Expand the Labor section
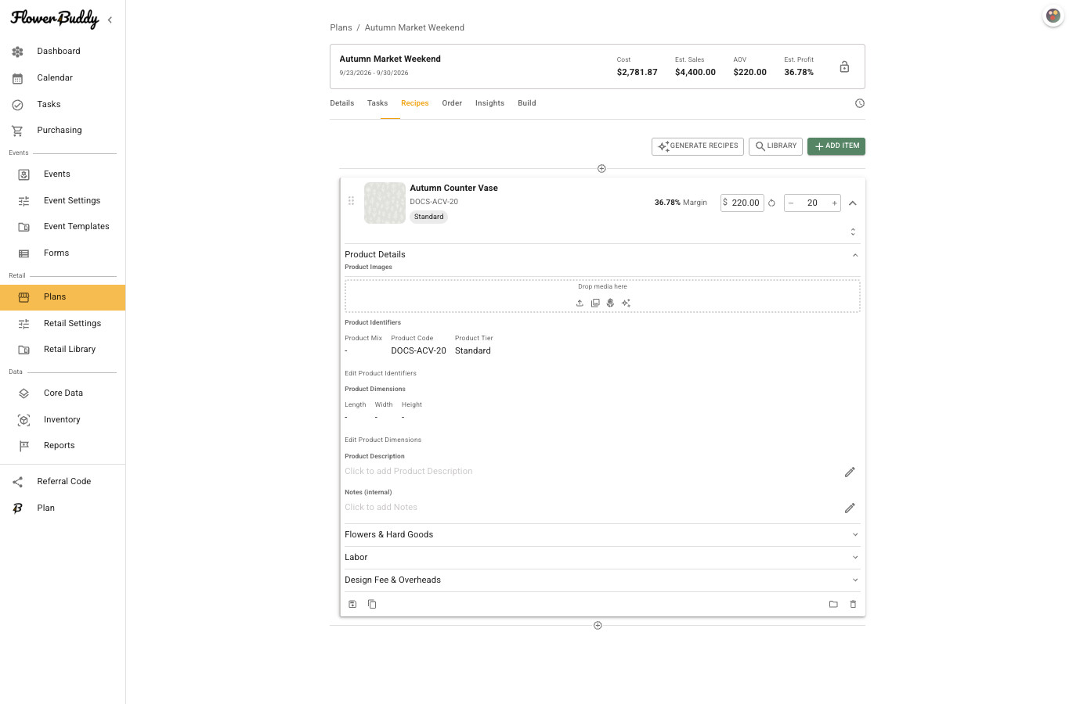 (x=855, y=557)
